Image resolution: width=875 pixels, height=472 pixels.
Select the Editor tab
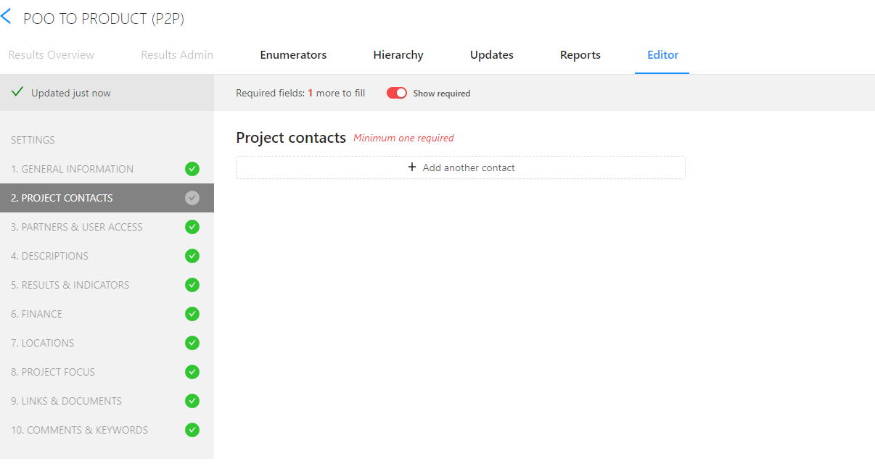(663, 55)
